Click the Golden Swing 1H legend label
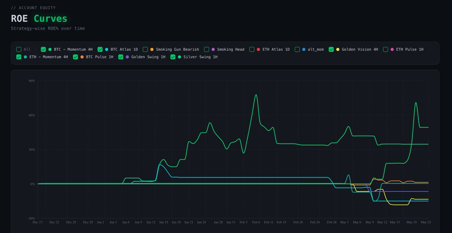The width and height of the screenshot is (452, 233). [148, 57]
